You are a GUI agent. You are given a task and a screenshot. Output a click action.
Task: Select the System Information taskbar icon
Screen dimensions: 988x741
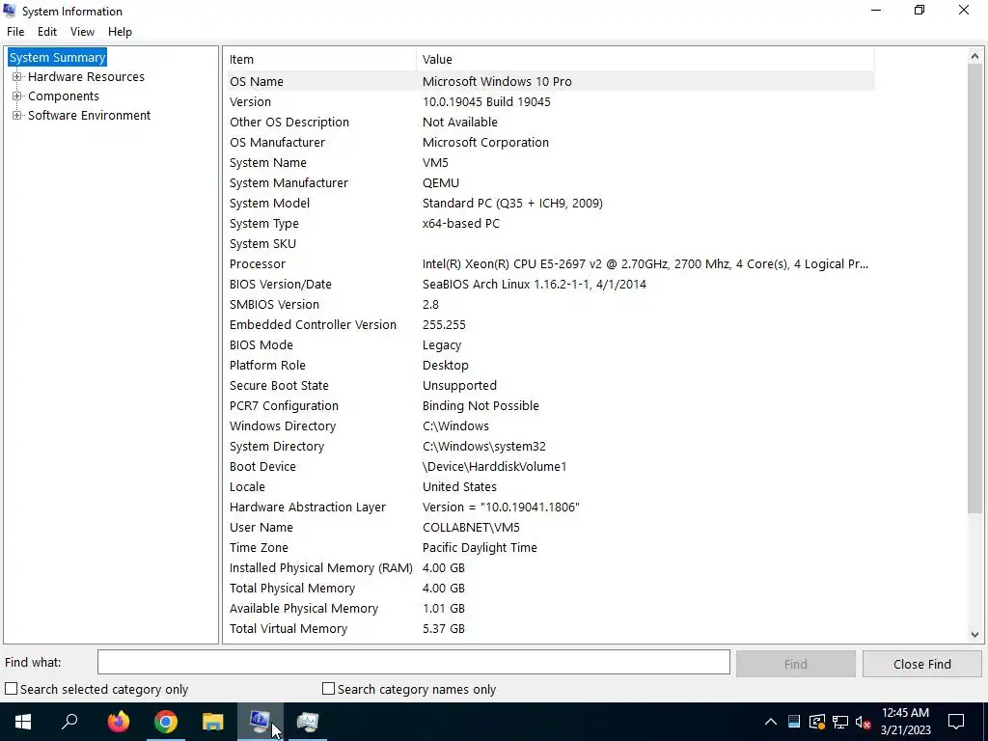(x=261, y=722)
